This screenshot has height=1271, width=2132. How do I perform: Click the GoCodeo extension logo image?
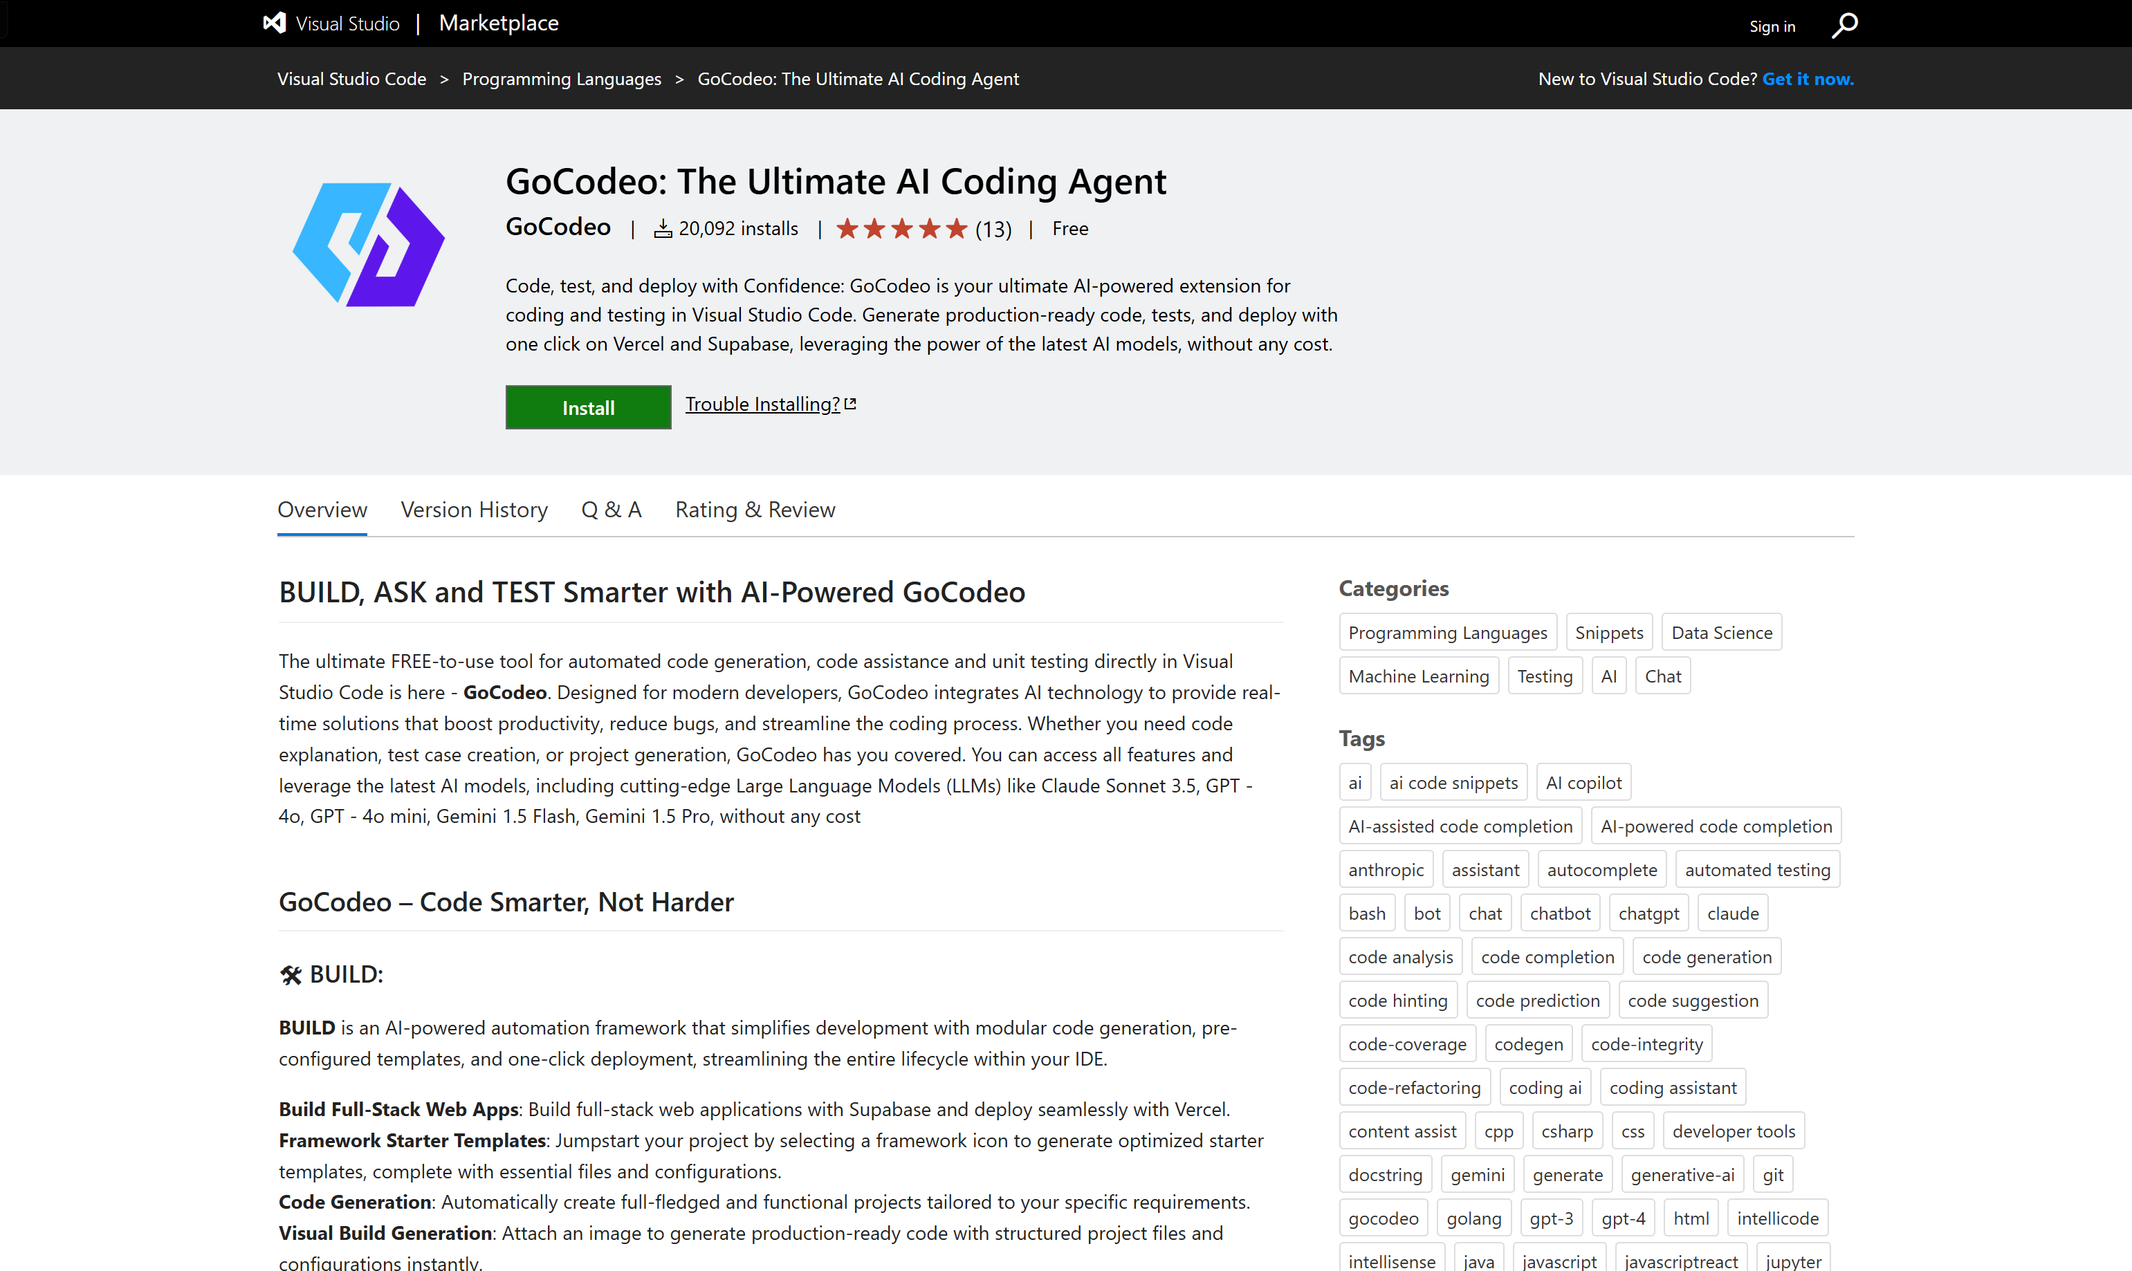click(368, 245)
